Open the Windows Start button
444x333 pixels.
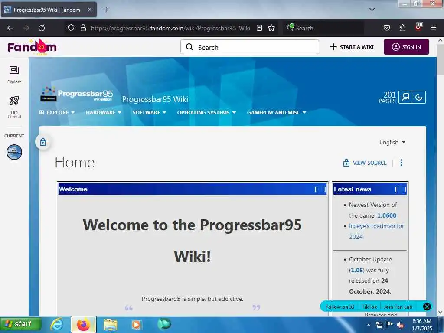point(21,324)
